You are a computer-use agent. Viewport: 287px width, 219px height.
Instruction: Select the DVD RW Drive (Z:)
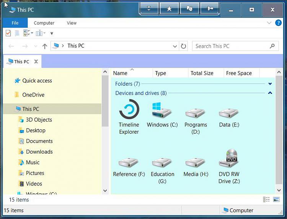click(x=229, y=166)
